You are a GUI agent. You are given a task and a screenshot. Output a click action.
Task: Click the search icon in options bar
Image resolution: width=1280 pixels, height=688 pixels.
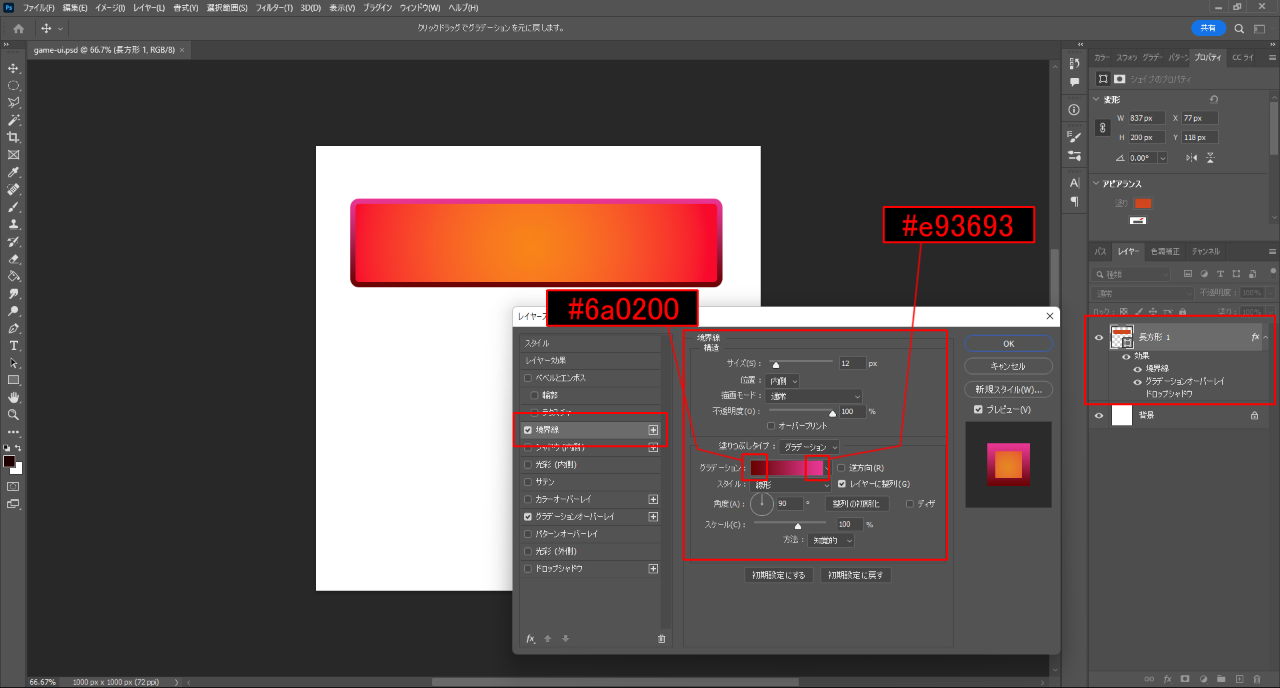(x=1239, y=29)
